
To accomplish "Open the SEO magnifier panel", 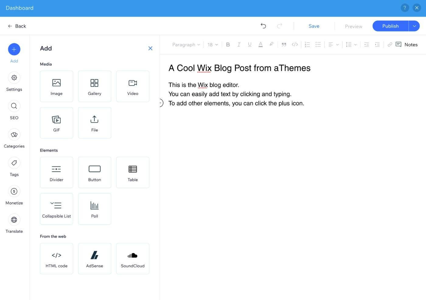I will (14, 106).
